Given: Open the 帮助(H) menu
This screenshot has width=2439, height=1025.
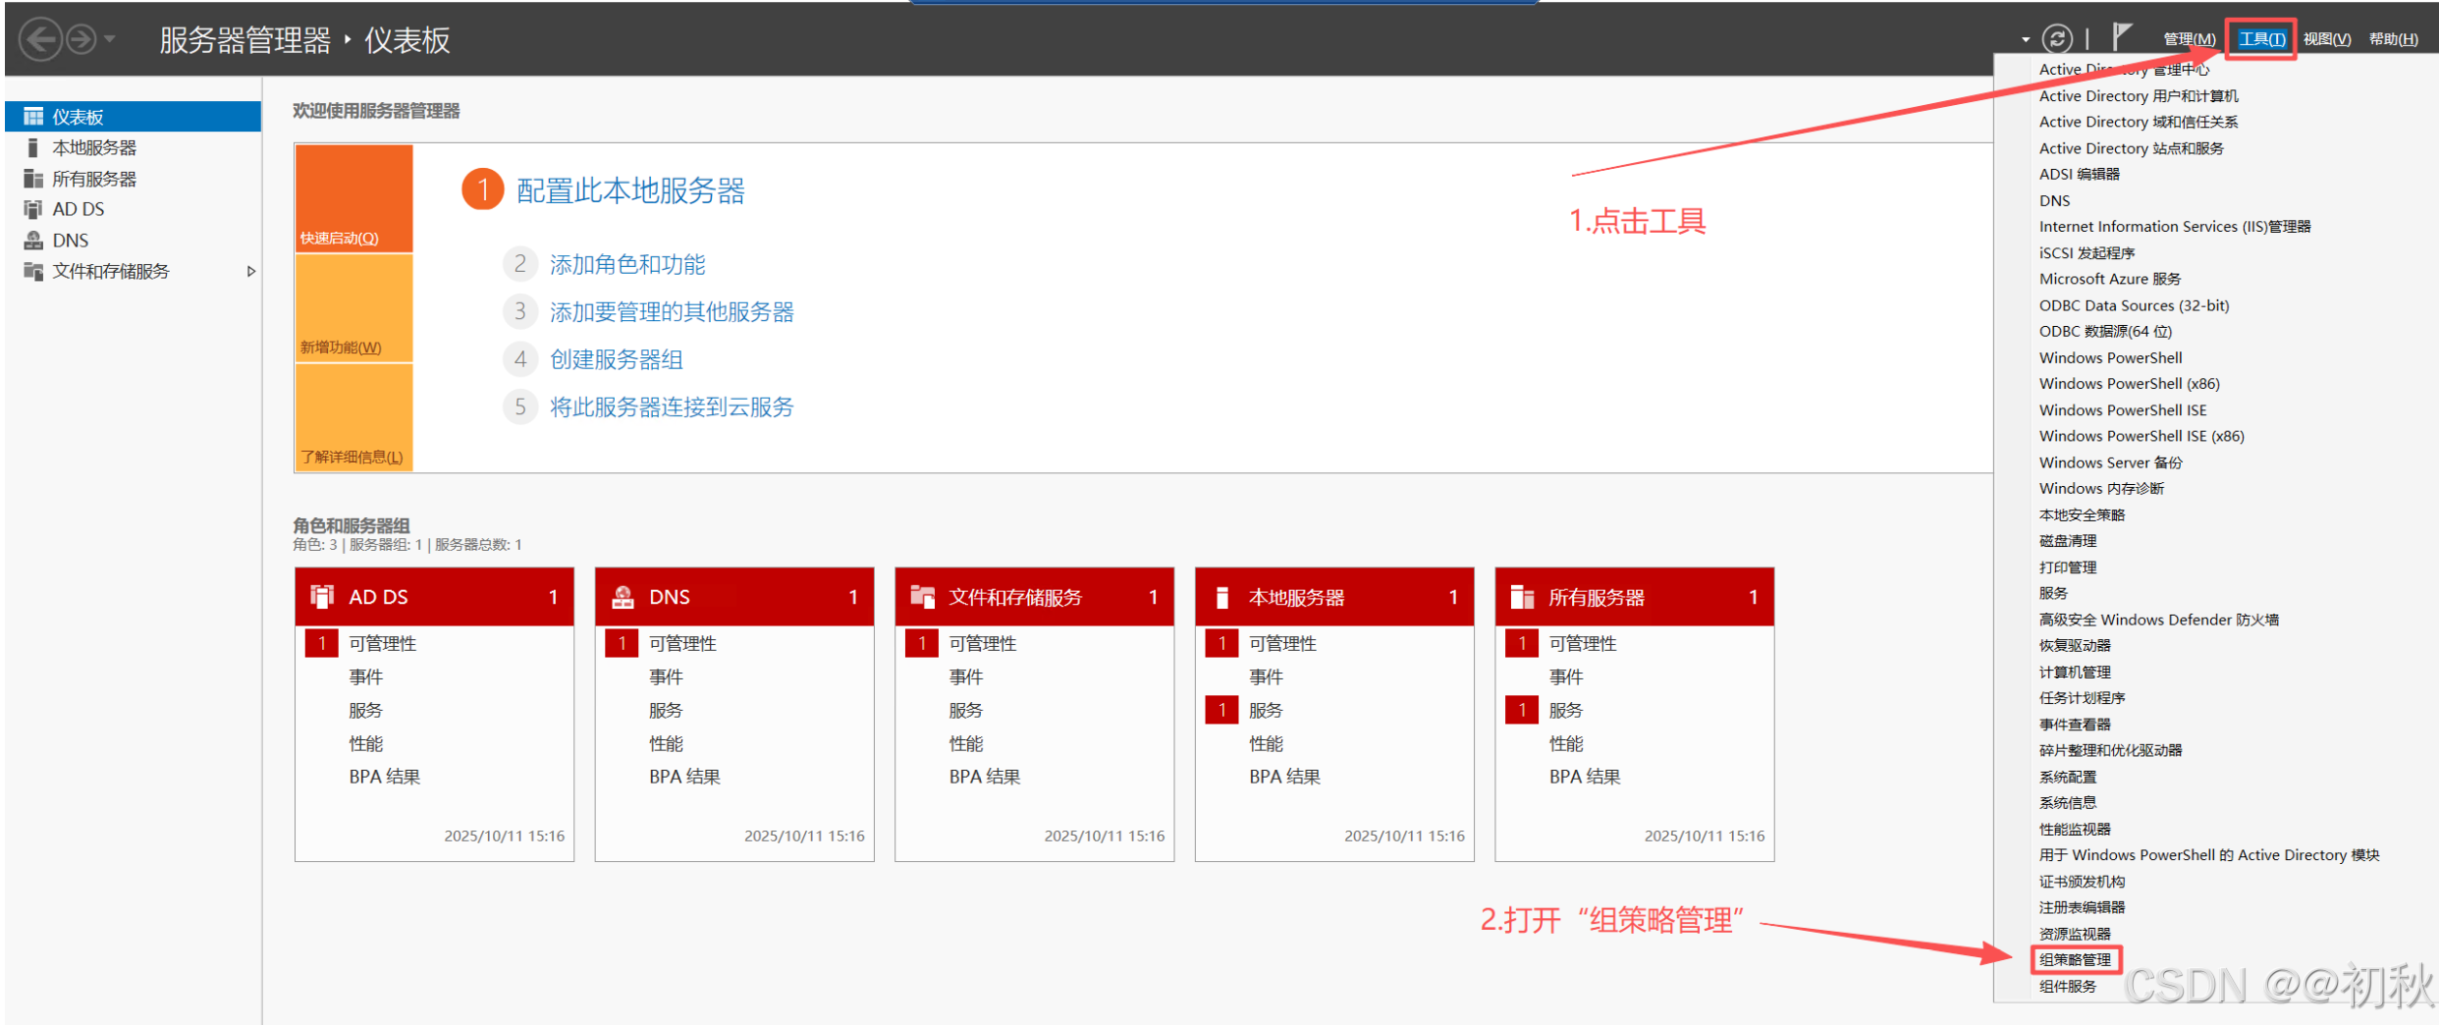Looking at the screenshot, I should pyautogui.click(x=2393, y=39).
